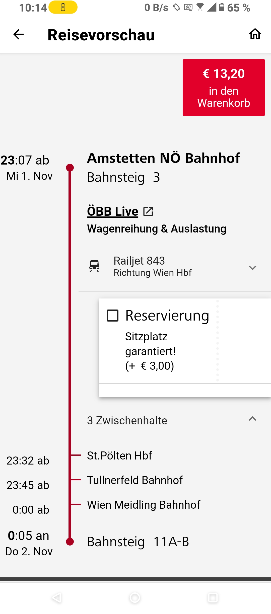Image resolution: width=271 pixels, height=614 pixels.
Task: Add € 13,20 ticket to Warenkorb
Action: [x=224, y=88]
